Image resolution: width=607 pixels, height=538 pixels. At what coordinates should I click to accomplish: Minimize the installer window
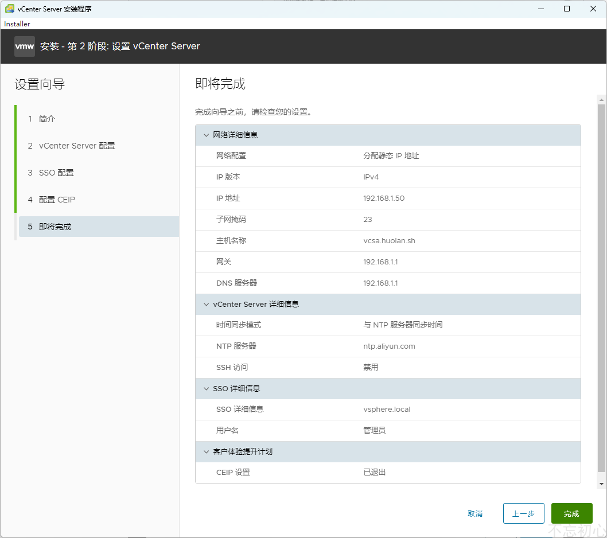(541, 9)
